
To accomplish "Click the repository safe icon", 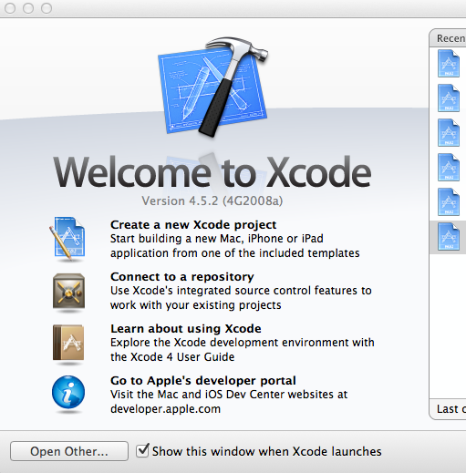I will click(x=68, y=292).
